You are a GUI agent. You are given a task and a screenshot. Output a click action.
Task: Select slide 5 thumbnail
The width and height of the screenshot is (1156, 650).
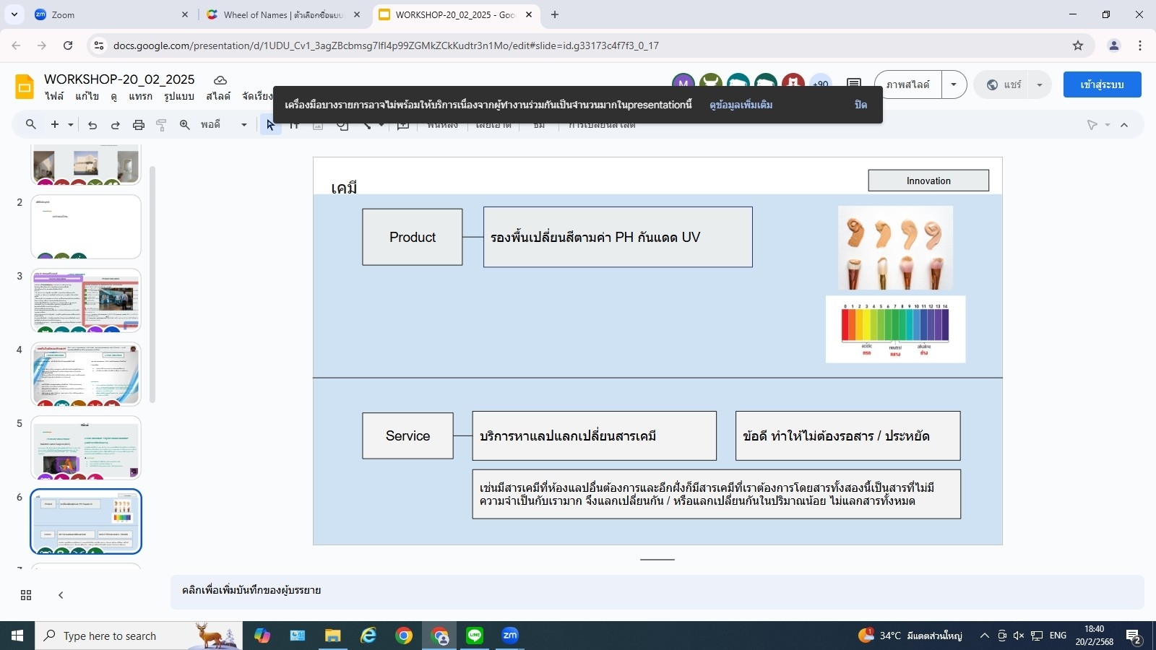click(86, 448)
